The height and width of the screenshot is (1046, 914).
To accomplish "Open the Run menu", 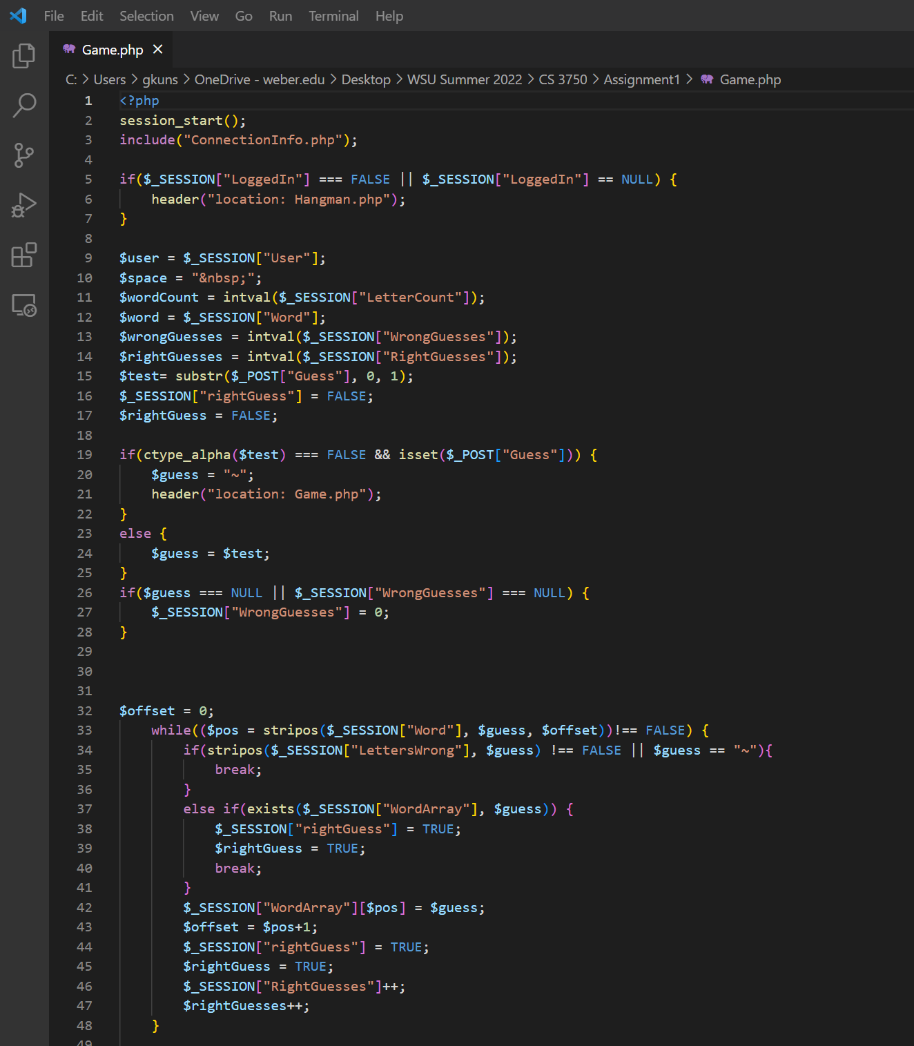I will tap(280, 16).
